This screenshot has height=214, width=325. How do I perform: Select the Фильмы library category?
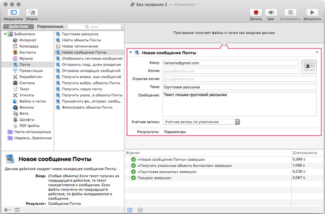pos(27,107)
